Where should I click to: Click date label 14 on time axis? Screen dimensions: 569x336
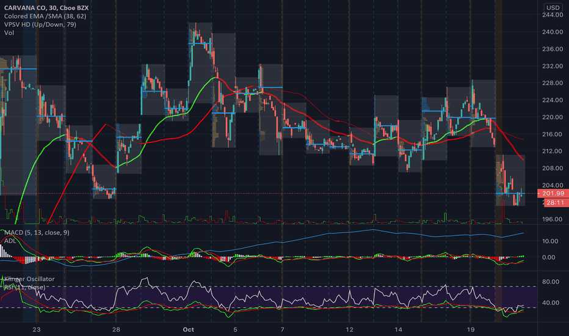click(x=399, y=330)
